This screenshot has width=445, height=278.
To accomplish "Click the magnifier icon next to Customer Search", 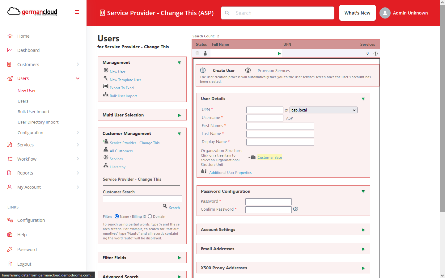I will tap(165, 206).
